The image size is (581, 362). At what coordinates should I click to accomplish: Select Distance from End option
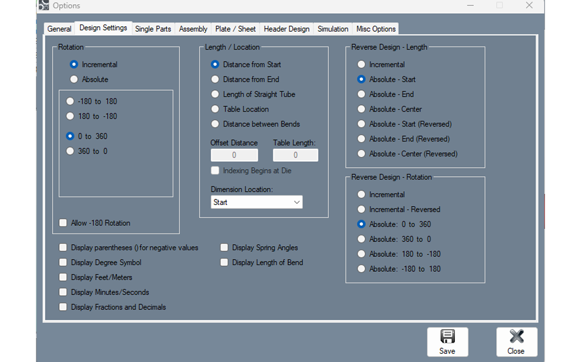pyautogui.click(x=245, y=79)
